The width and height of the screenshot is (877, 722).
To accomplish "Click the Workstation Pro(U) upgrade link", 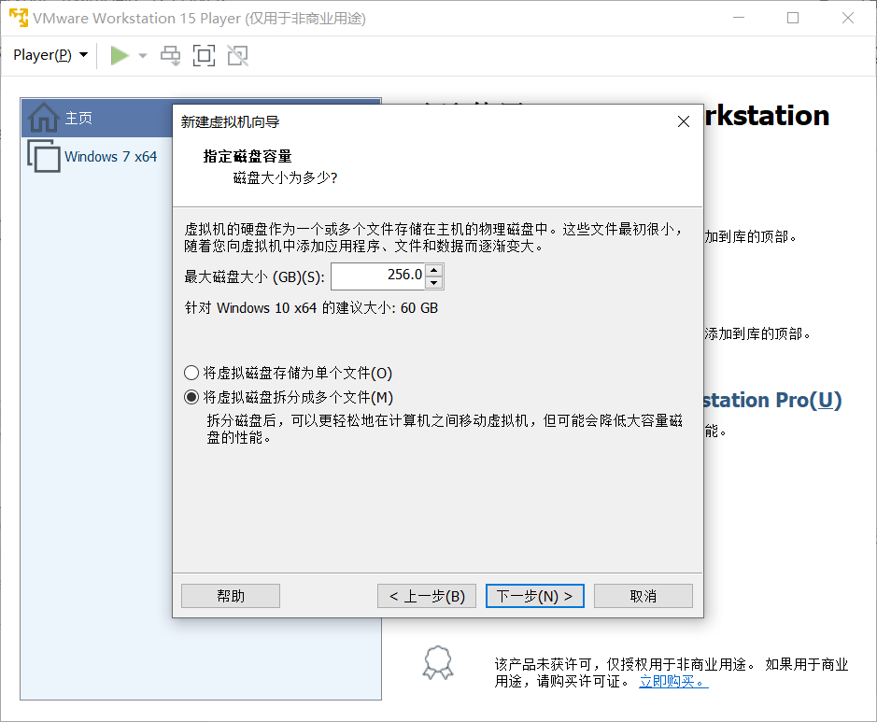I will tap(771, 401).
